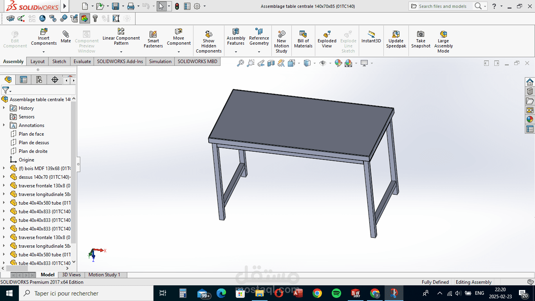Screen dimensions: 535x301
Task: Open Bill of Materials tool
Action: (x=303, y=39)
